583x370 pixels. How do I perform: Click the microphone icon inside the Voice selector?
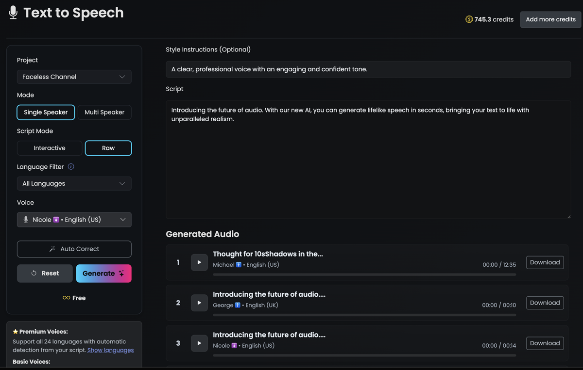(x=26, y=219)
